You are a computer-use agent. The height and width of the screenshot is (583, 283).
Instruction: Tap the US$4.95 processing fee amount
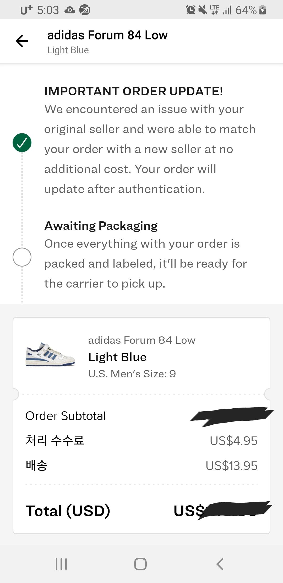[233, 441]
